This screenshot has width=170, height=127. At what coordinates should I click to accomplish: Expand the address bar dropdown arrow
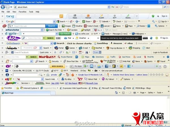(109, 7)
